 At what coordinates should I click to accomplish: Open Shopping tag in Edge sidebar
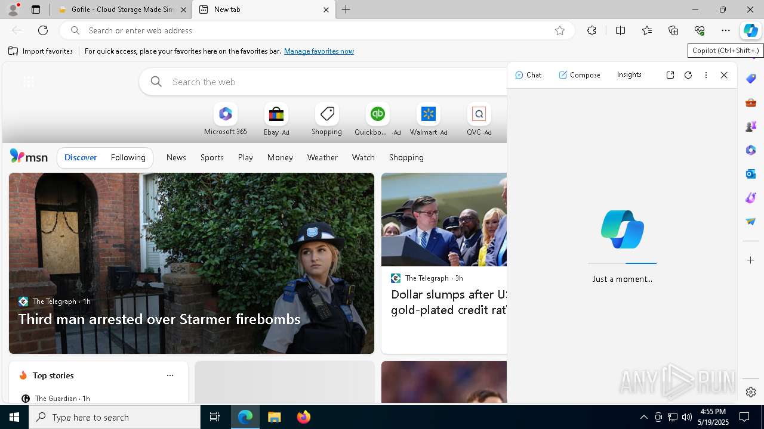[751, 79]
